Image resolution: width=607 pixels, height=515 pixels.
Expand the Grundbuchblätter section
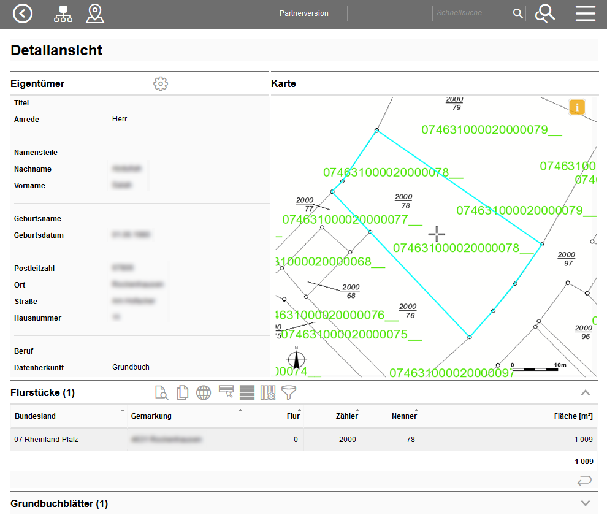586,503
